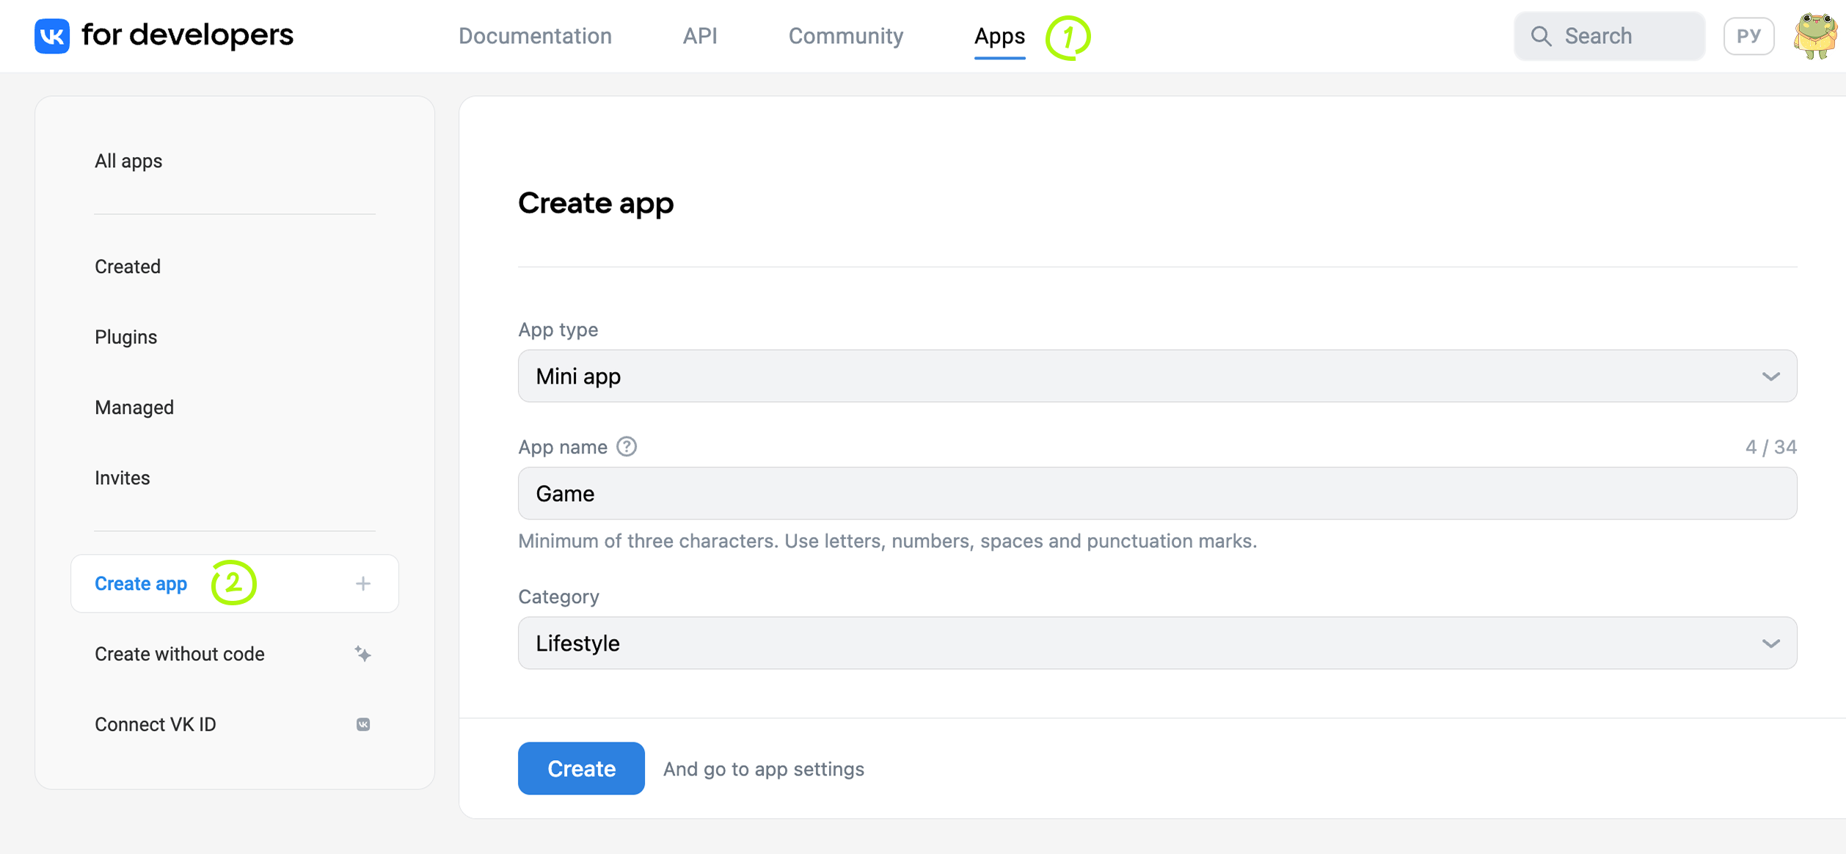Screen dimensions: 1846x854
Task: Select the Apps tab
Action: click(999, 36)
